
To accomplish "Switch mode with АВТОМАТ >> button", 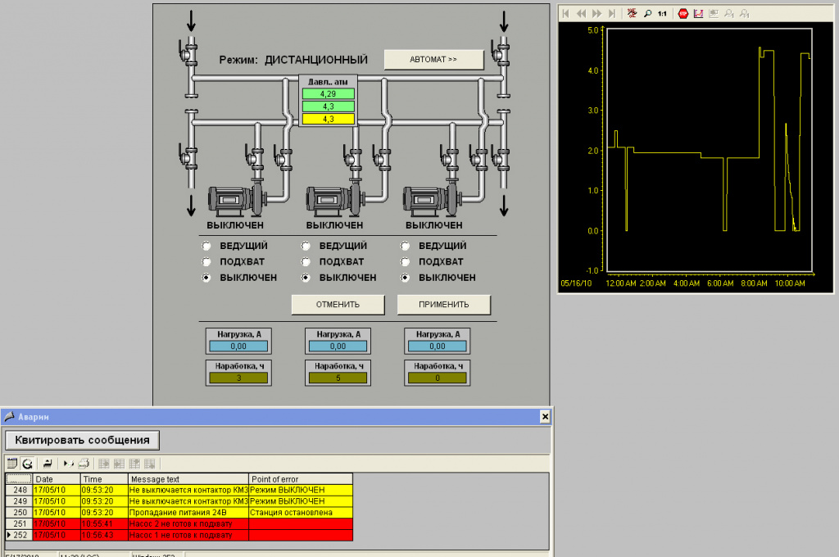I will (x=434, y=60).
